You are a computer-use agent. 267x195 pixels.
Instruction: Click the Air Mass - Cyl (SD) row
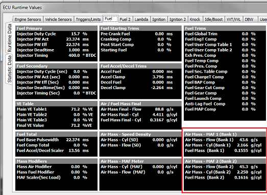point(140,140)
